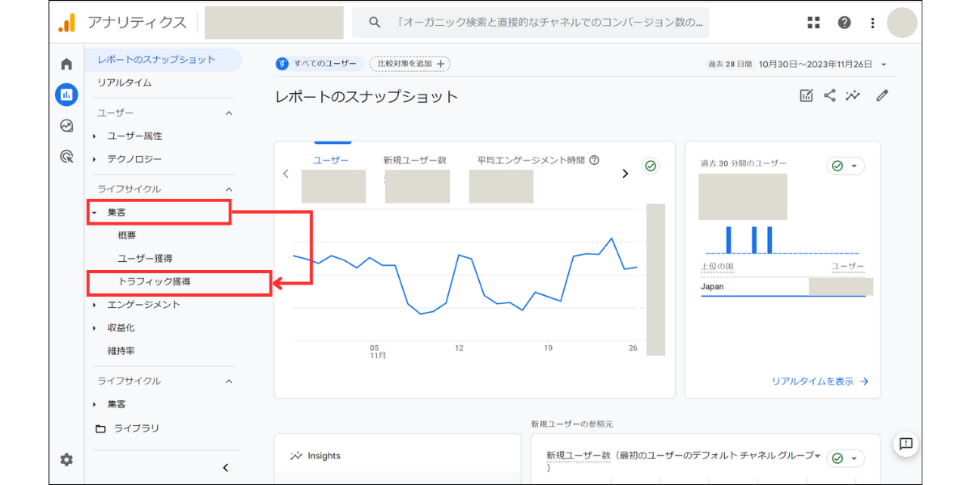Click the feedback speech bubble icon

coord(906,444)
